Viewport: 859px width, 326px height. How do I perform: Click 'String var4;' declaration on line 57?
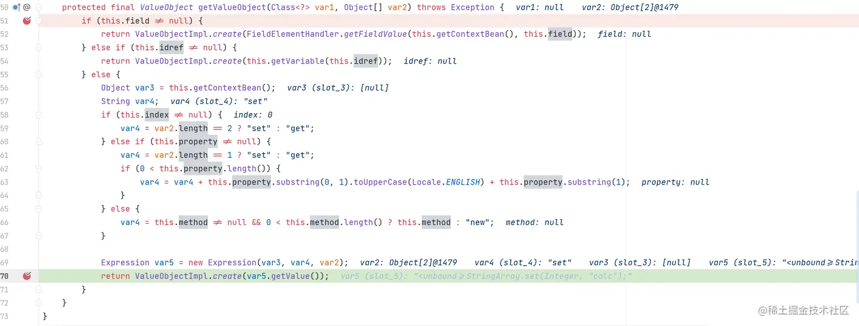[x=130, y=102]
